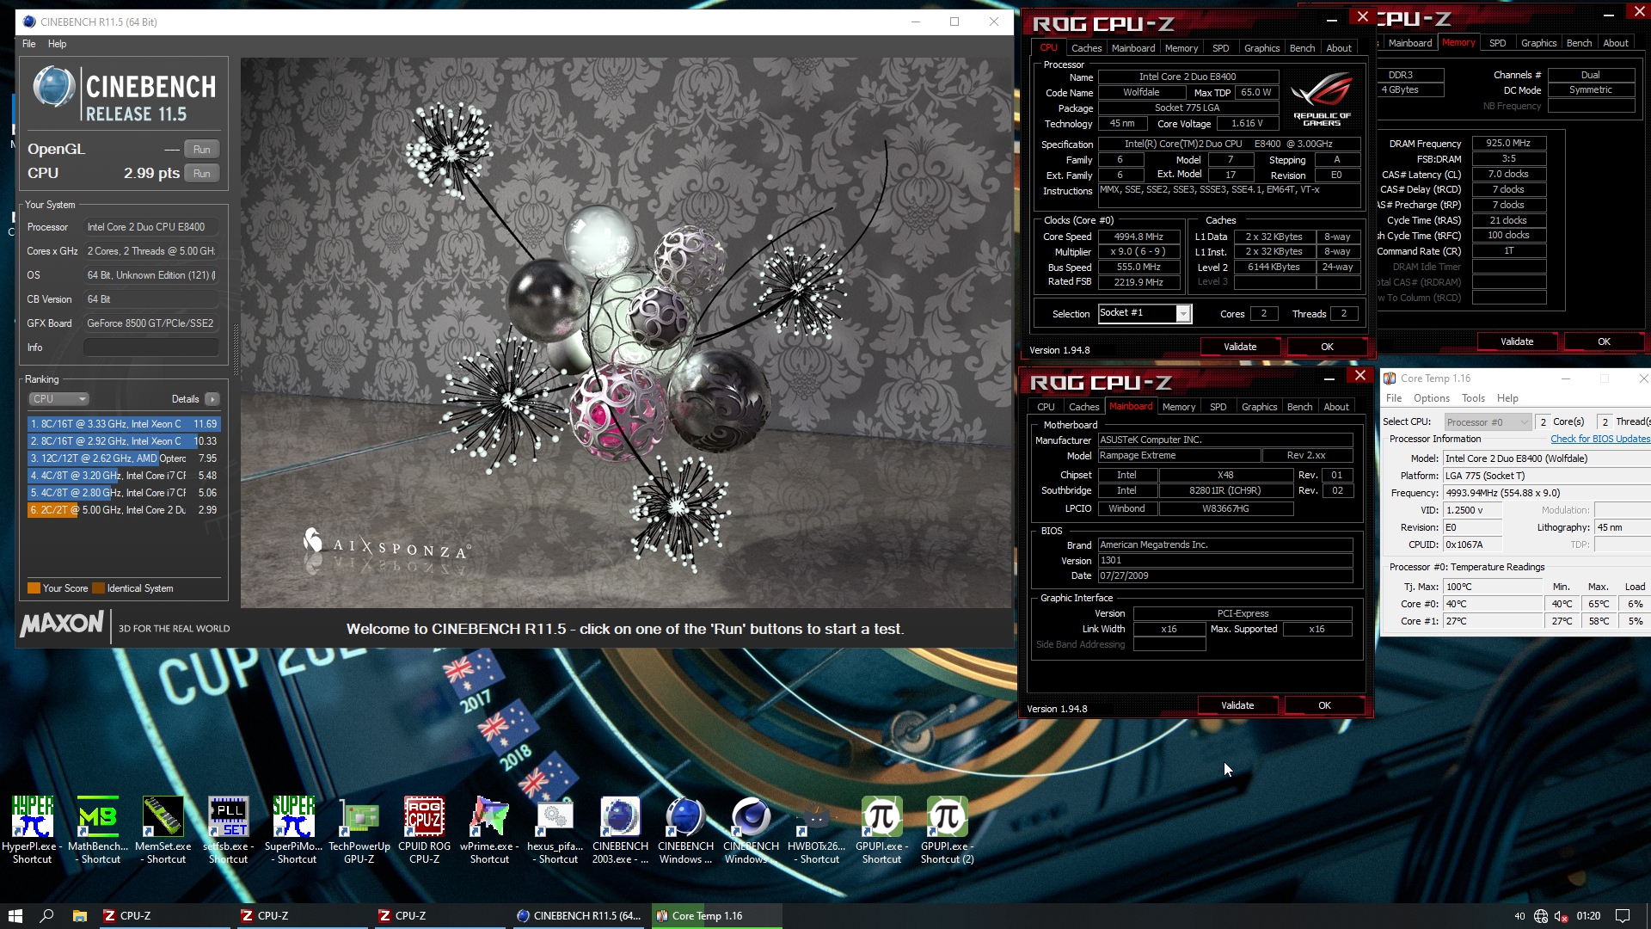Select Graphics tab in memory CPU-Z window
The height and width of the screenshot is (929, 1651).
click(1538, 43)
